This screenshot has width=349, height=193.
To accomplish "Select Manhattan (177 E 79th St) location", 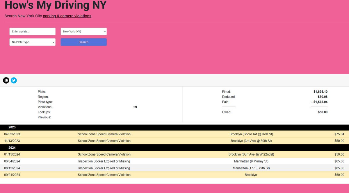I will (x=251, y=168).
